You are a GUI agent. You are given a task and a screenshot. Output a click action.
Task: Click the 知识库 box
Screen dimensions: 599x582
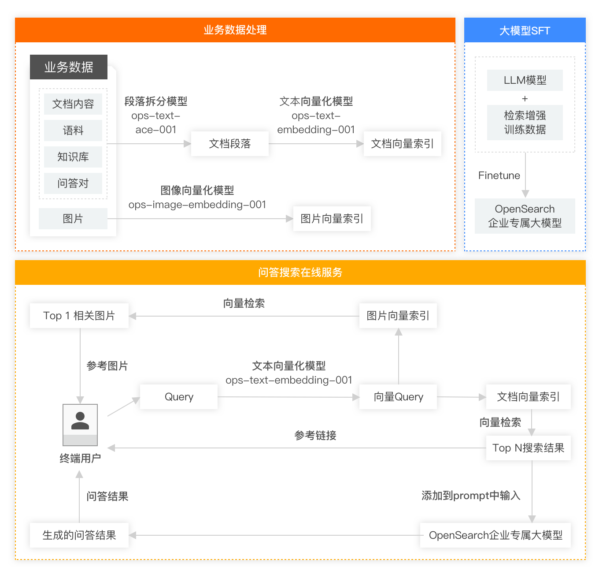pos(73,157)
